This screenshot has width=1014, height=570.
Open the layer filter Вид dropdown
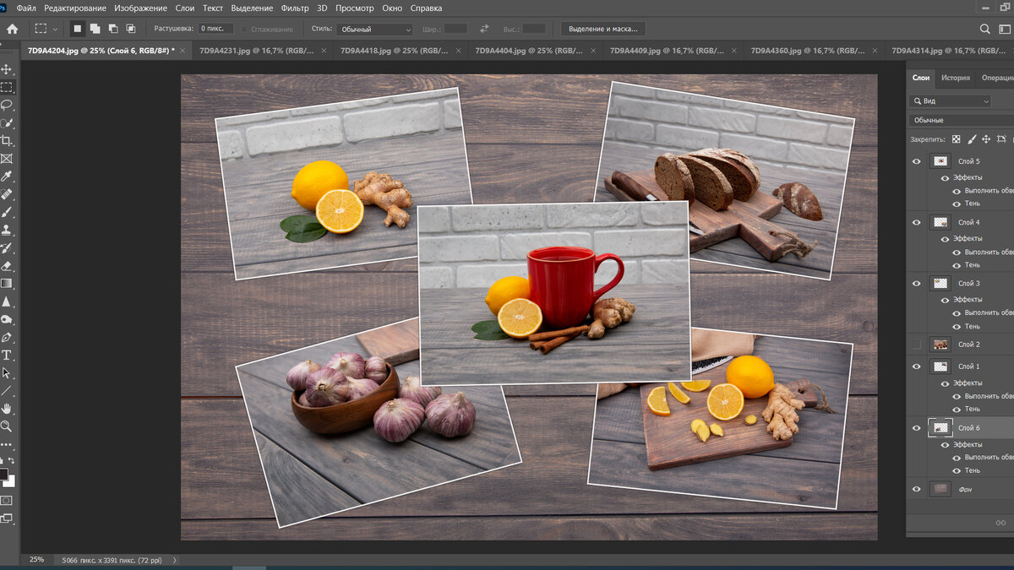coord(951,101)
